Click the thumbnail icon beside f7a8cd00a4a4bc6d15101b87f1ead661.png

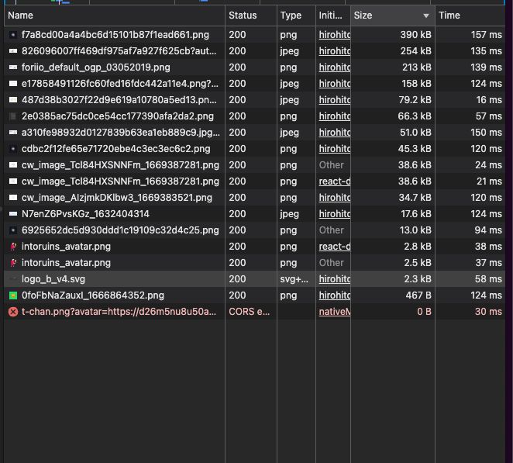12,35
